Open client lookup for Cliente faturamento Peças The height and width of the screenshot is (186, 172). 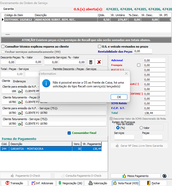(20, 102)
